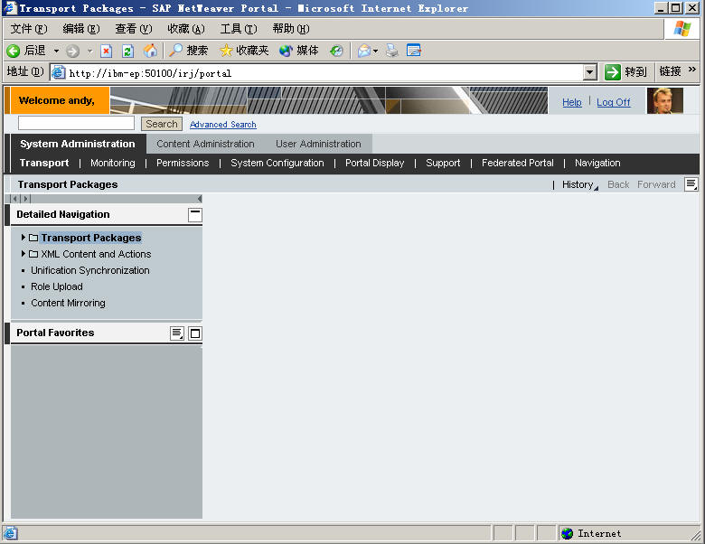Click the Windows flag logo
Viewport: 705px width, 544px height.
[x=682, y=29]
